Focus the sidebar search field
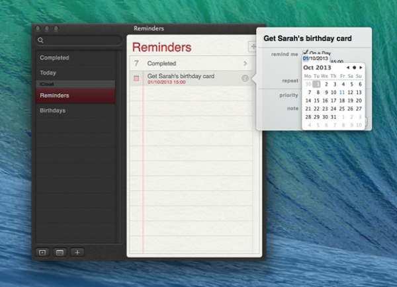 tap(79, 40)
